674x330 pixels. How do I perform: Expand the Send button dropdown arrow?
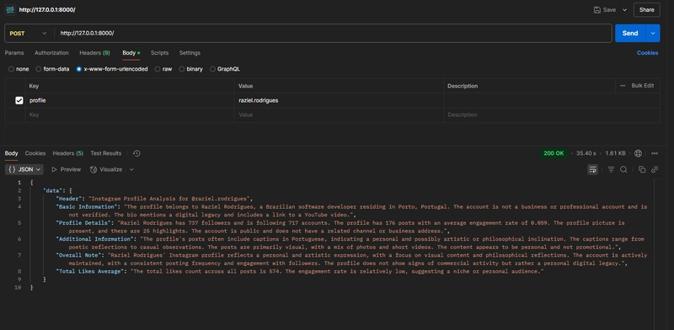pos(653,34)
